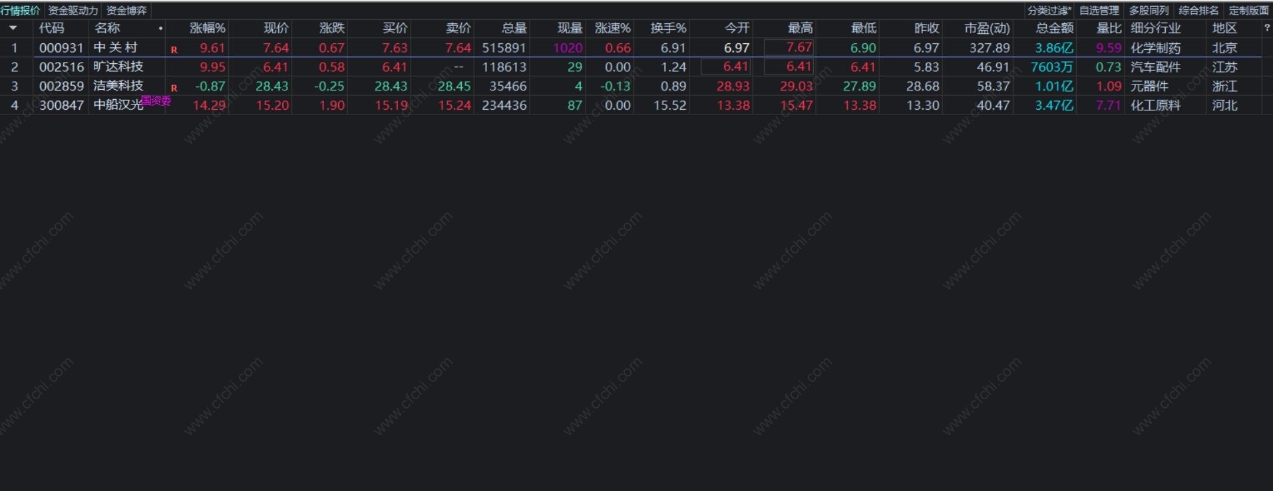Sort by the 换手% column header
The width and height of the screenshot is (1273, 491).
point(668,28)
